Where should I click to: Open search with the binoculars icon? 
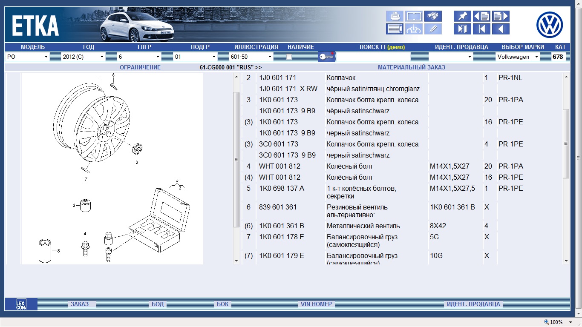point(433,16)
